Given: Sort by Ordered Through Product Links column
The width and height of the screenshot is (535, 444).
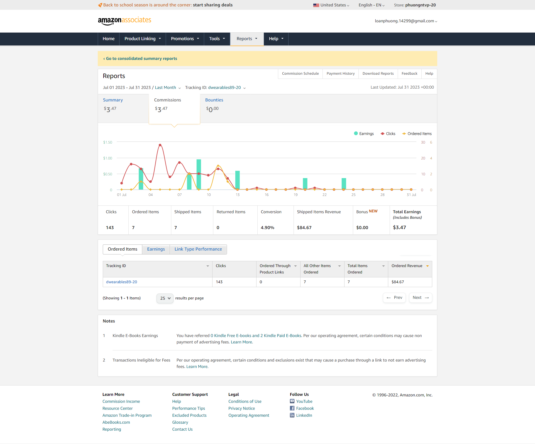Looking at the screenshot, I should click(295, 266).
